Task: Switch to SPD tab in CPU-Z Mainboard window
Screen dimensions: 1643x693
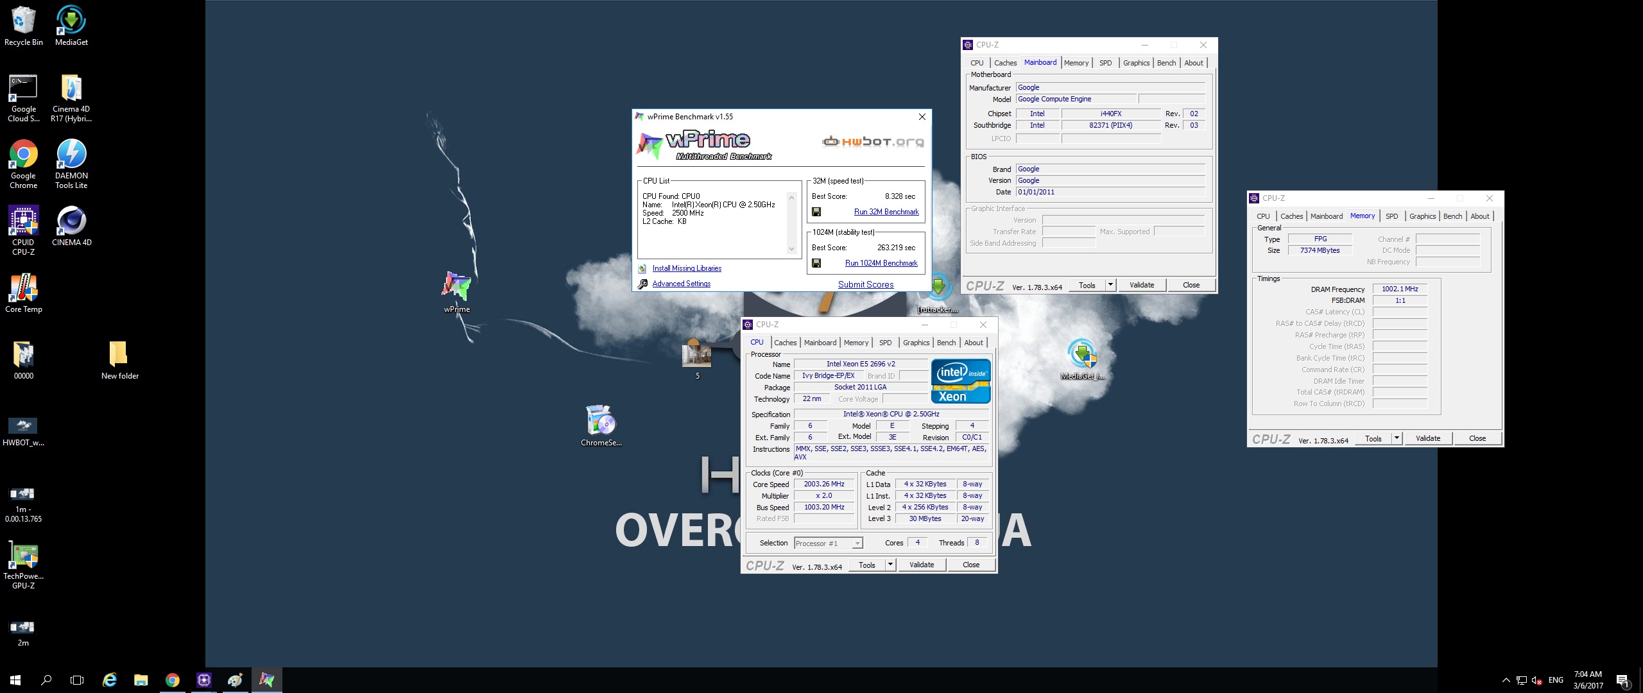Action: [x=1105, y=63]
